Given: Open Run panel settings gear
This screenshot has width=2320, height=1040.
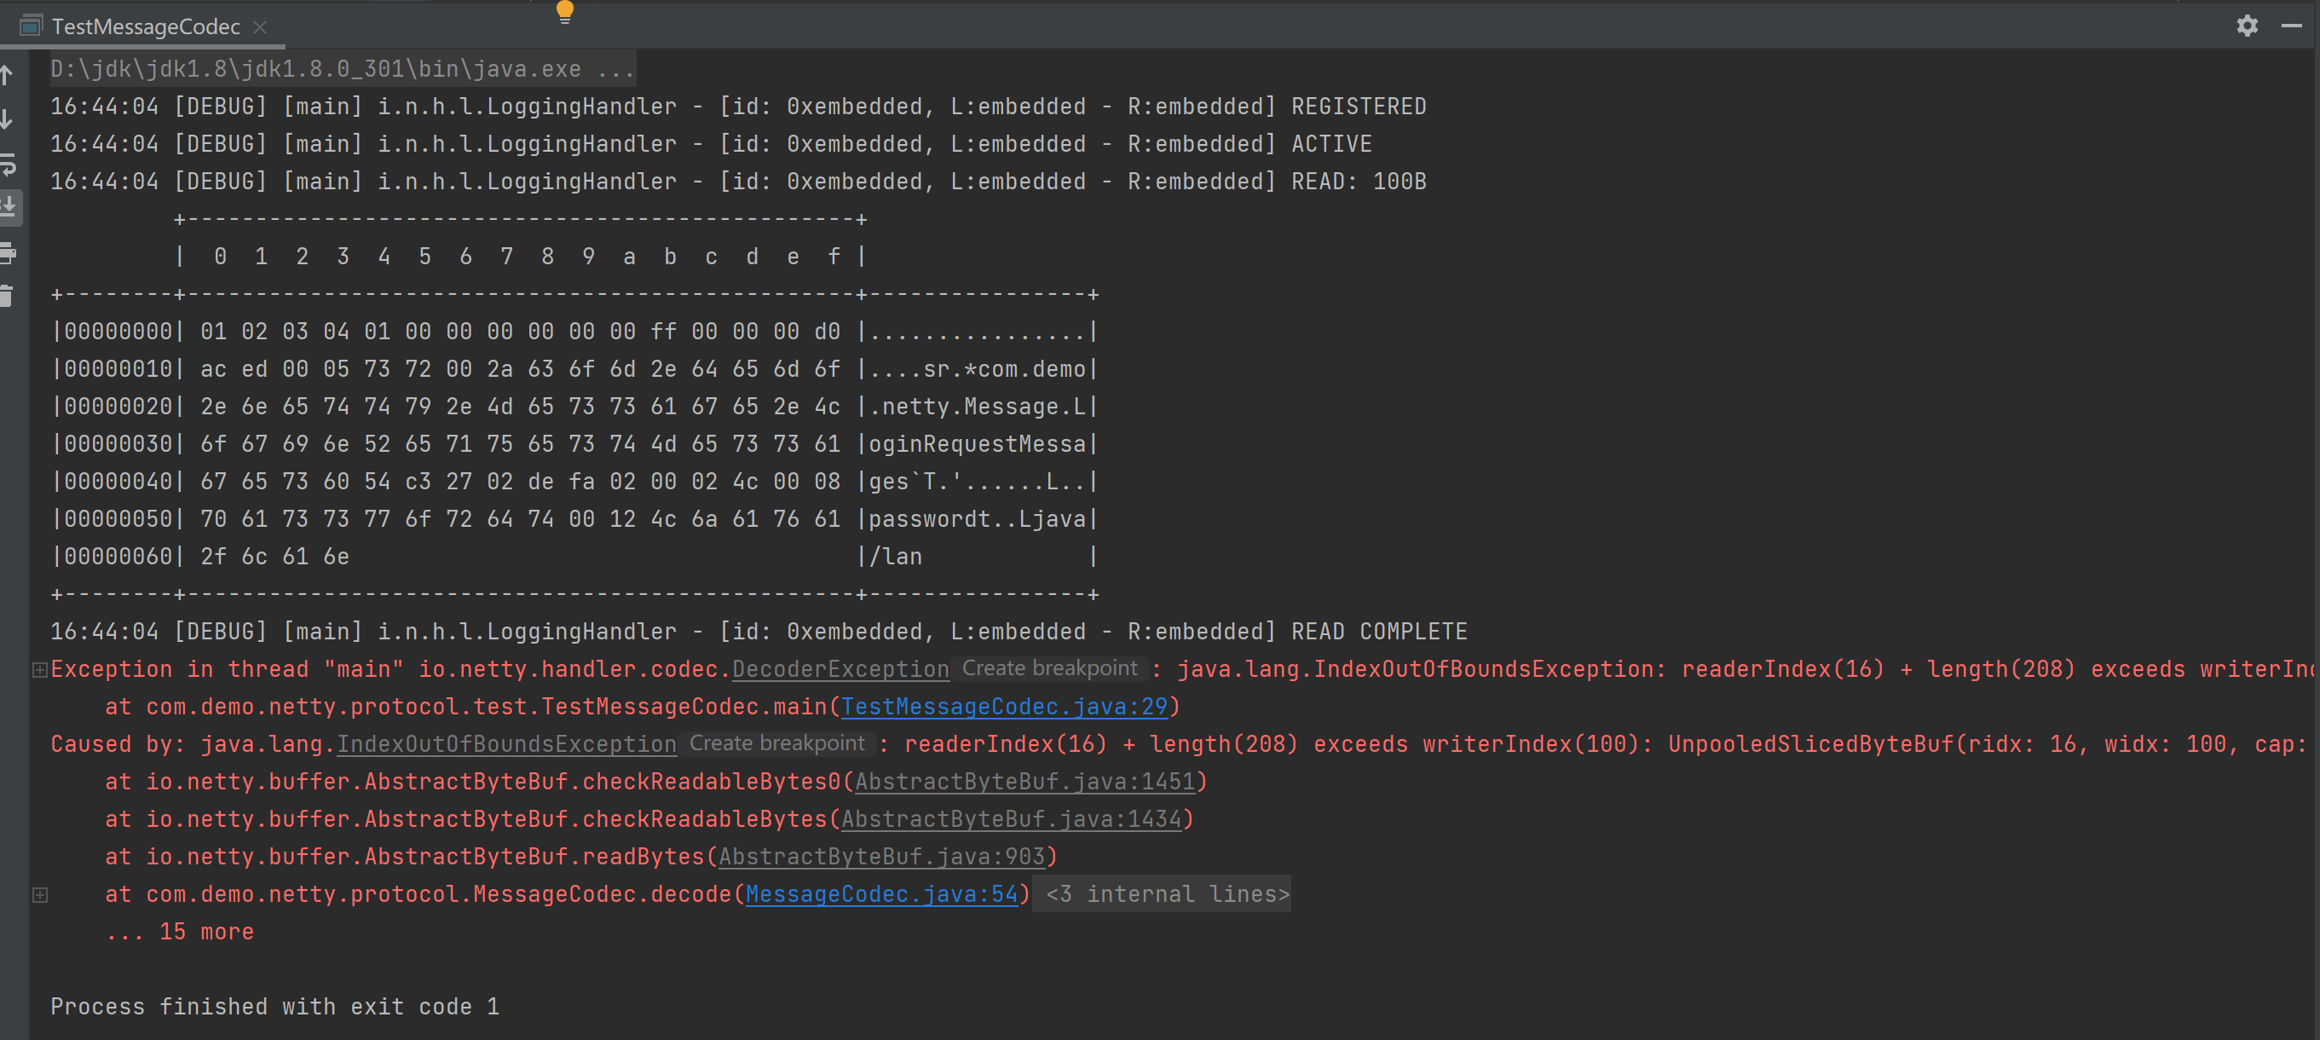Looking at the screenshot, I should pyautogui.click(x=2246, y=26).
